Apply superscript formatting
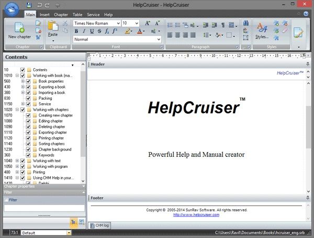Screen dimensions: 314x238 coord(115,31)
